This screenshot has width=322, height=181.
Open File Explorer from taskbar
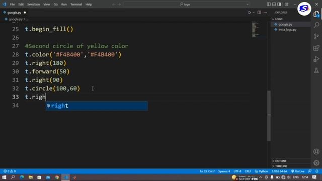click(x=31, y=177)
